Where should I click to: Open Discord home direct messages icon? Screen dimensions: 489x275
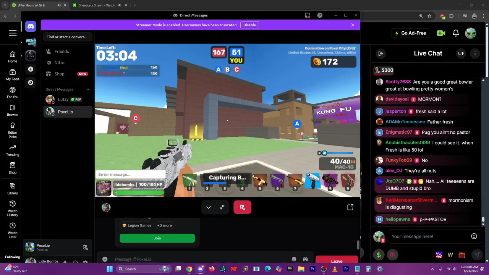(31, 26)
